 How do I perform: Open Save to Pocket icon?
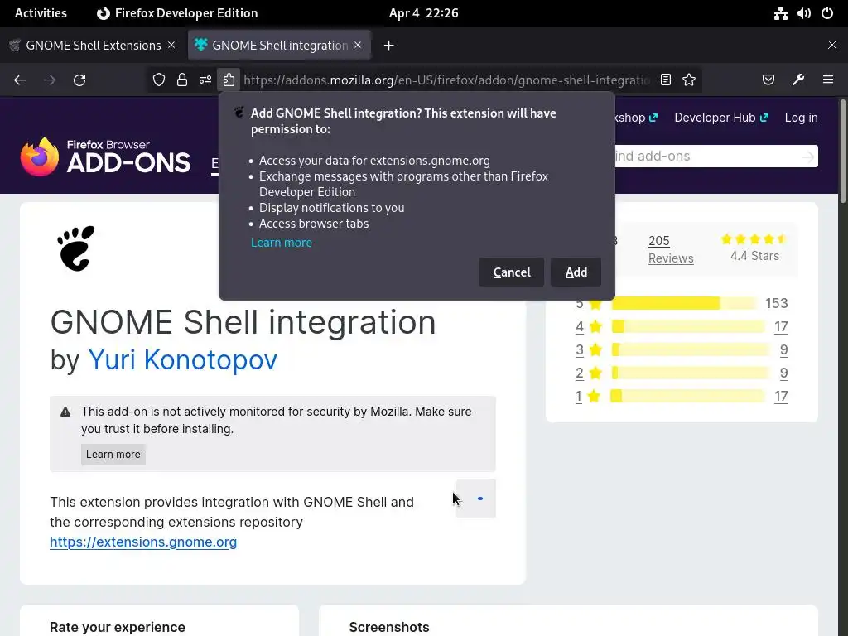click(x=768, y=80)
